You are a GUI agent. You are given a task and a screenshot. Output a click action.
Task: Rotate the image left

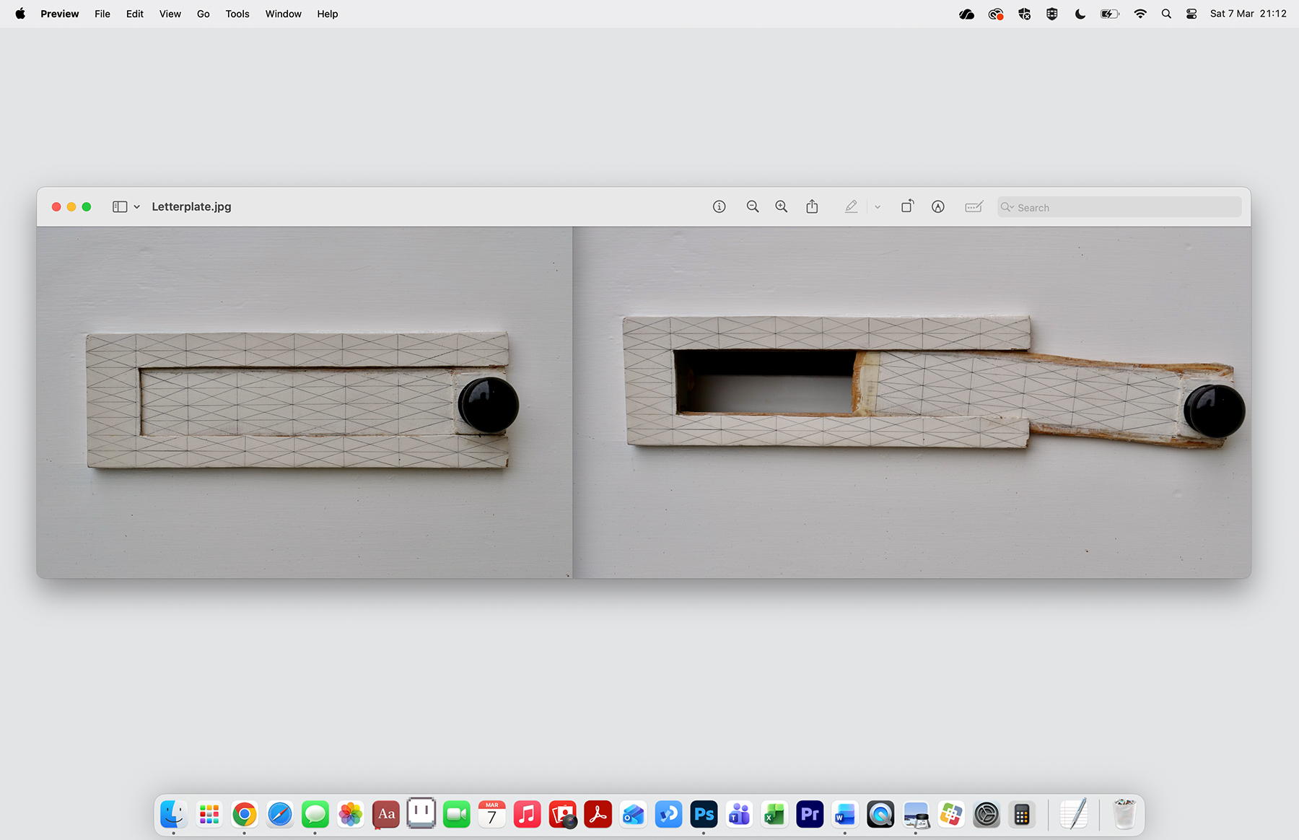click(907, 206)
